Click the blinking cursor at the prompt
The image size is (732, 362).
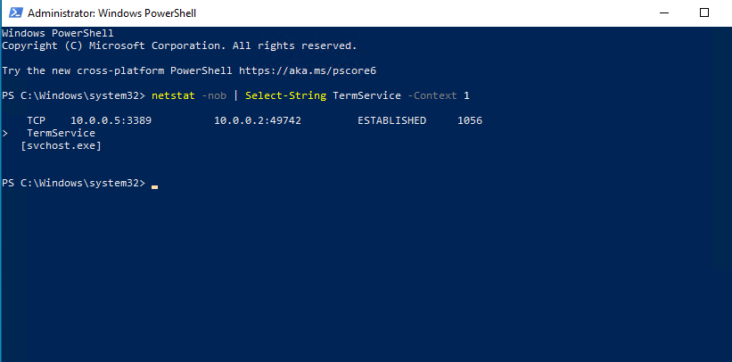pyautogui.click(x=155, y=185)
